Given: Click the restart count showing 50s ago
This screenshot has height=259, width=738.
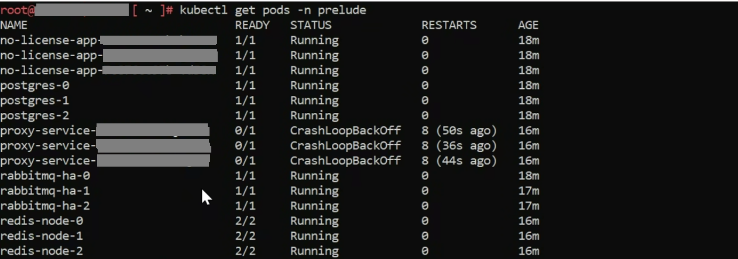Looking at the screenshot, I should tap(459, 130).
